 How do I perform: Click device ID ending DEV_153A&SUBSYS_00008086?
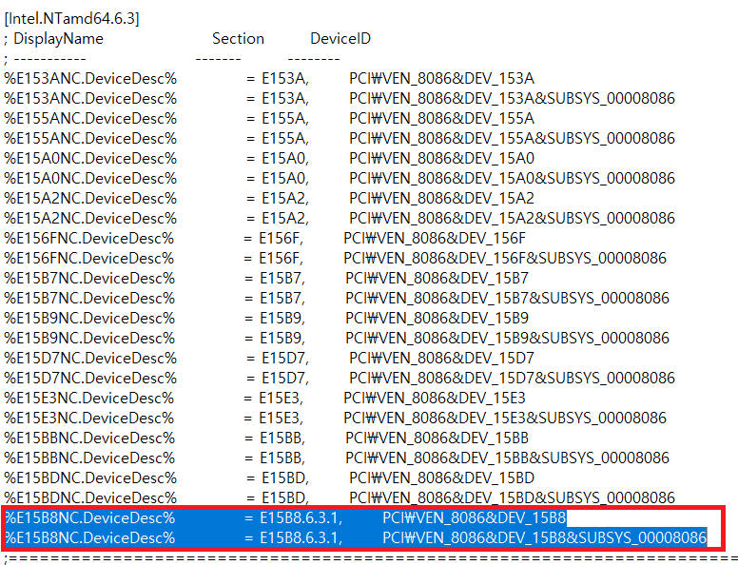pyautogui.click(x=512, y=99)
